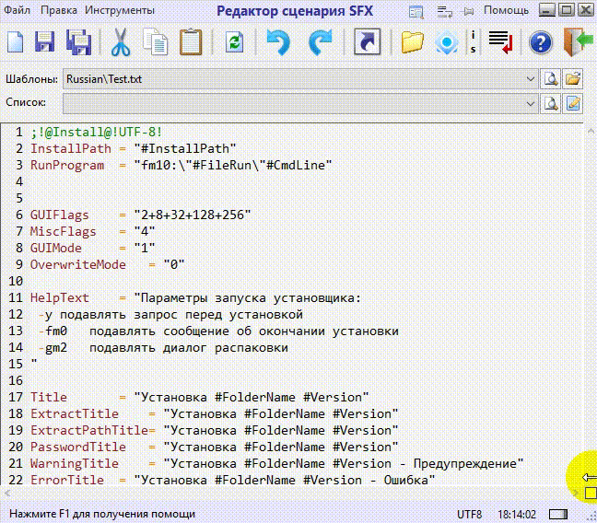Undo with the blue left-curved arrow
Image resolution: width=597 pixels, height=523 pixels.
pos(278,41)
